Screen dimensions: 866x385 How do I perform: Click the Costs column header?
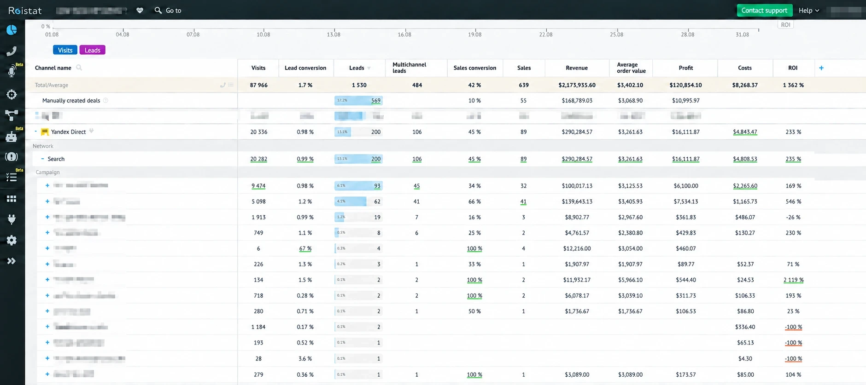click(x=745, y=68)
